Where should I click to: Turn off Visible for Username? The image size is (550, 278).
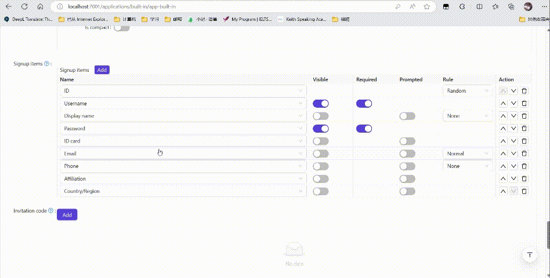(321, 104)
